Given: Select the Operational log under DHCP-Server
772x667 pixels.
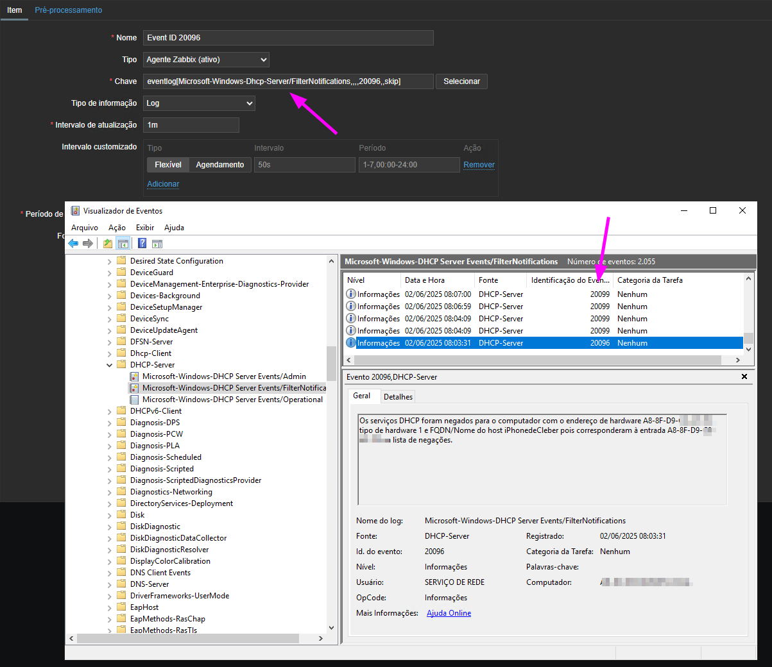Looking at the screenshot, I should 232,400.
